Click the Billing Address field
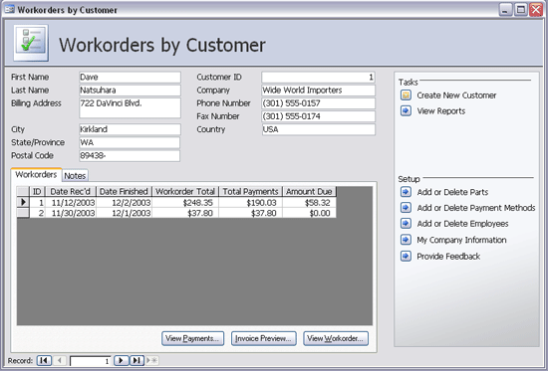Screen dimensions: 548x371 coord(130,107)
